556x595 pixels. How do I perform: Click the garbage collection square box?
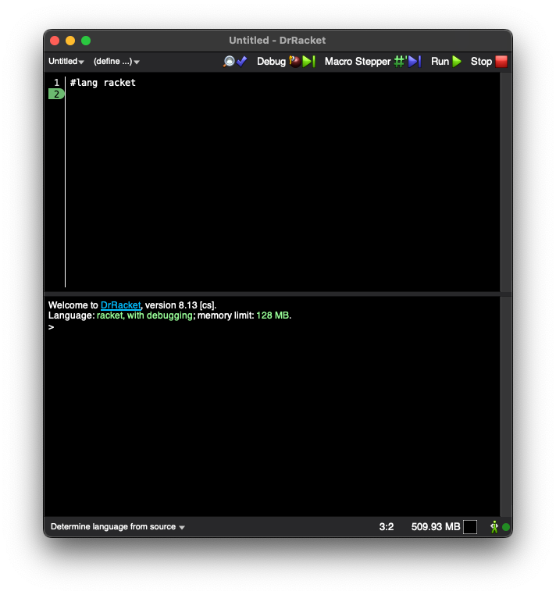click(470, 527)
